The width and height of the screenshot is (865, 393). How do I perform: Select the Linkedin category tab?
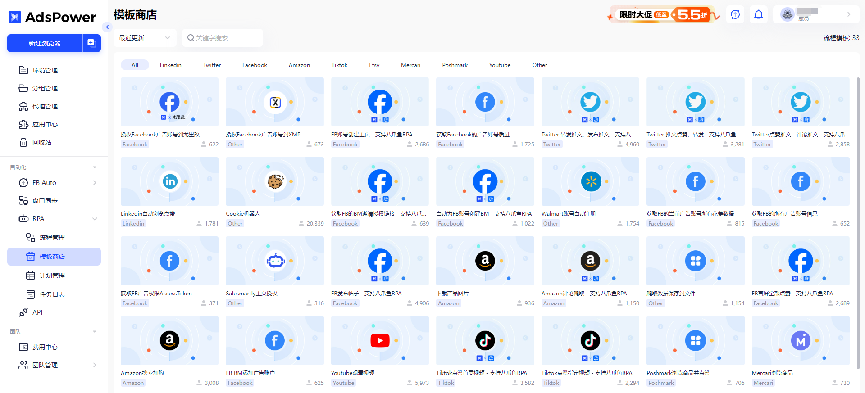171,65
